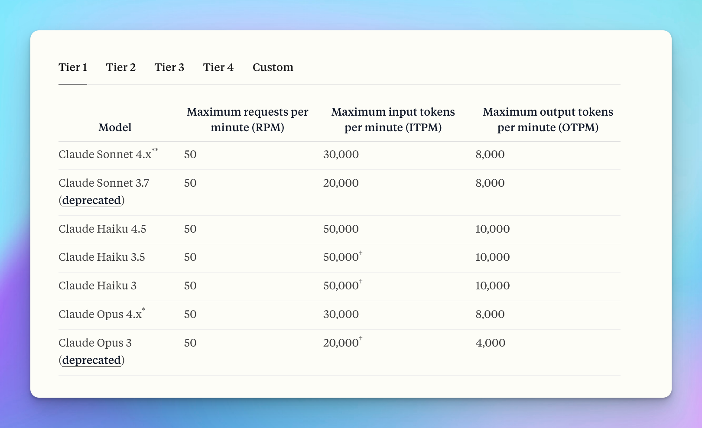702x428 pixels.
Task: Click the Claude Haiku 4.5 model name
Action: (102, 229)
